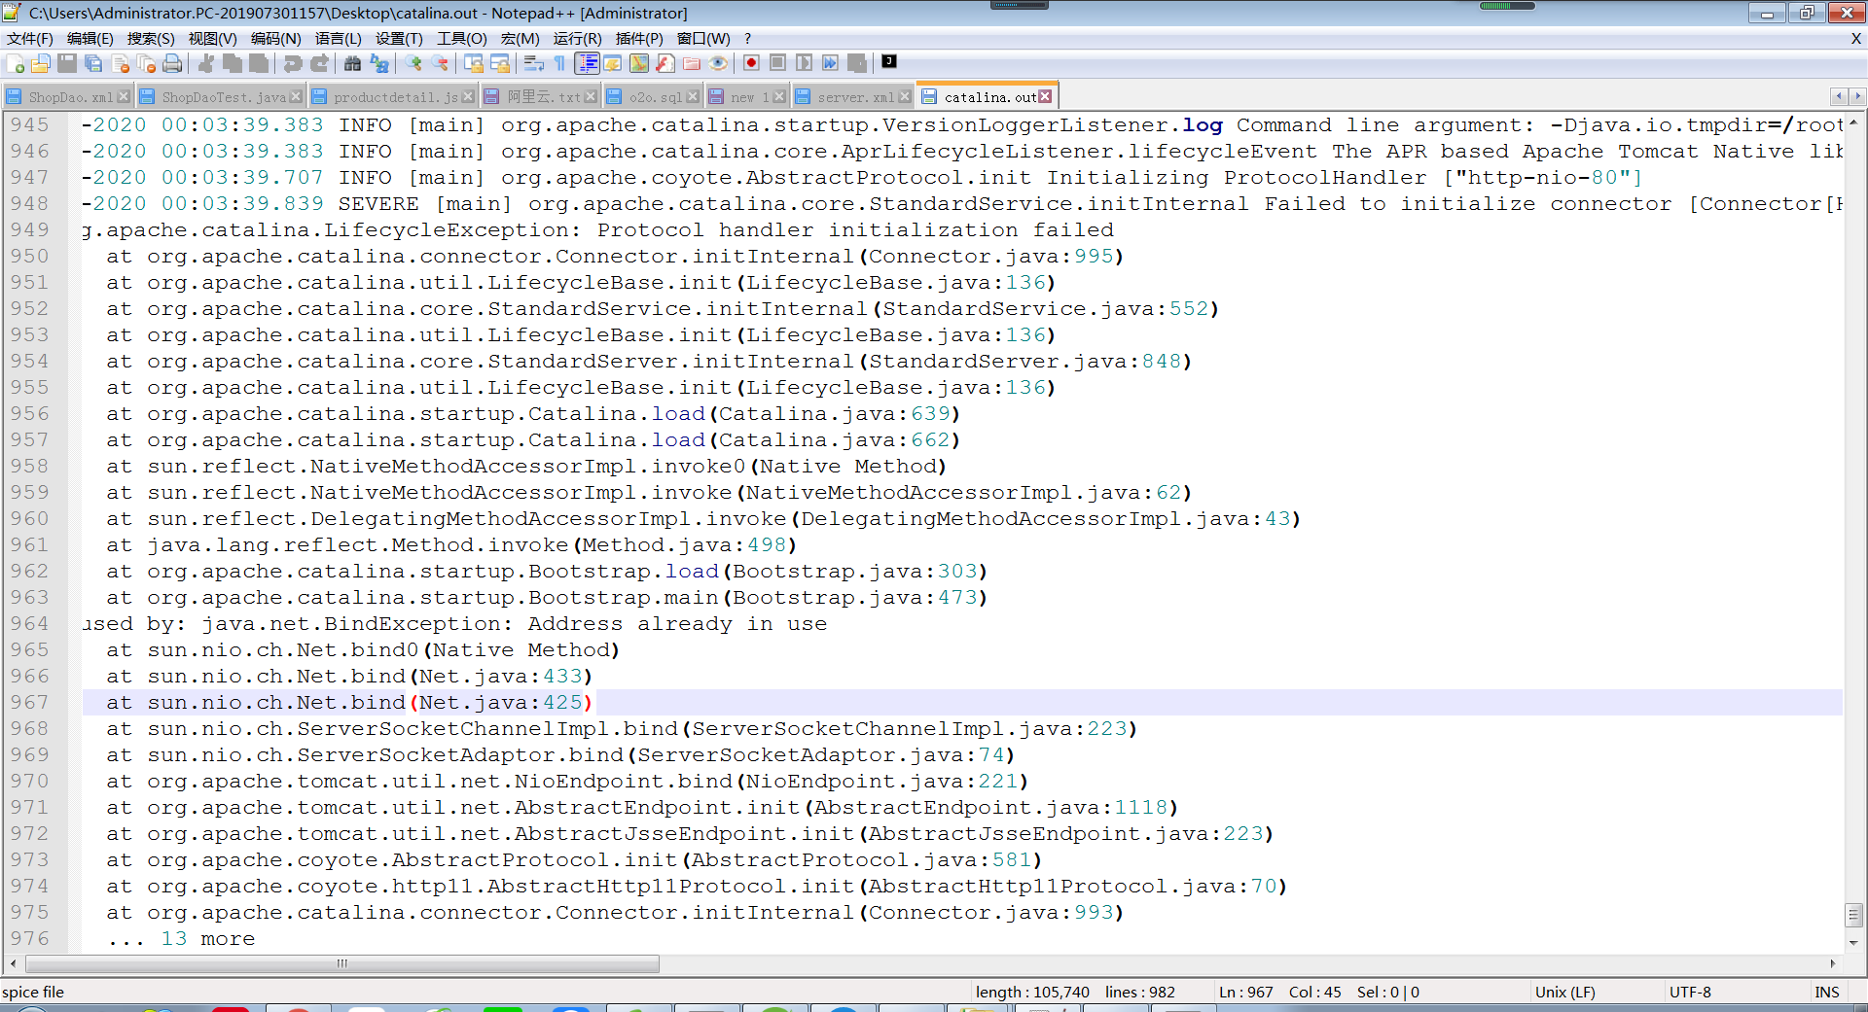Toggle word wrap in the toolbar
This screenshot has width=1868, height=1012.
pyautogui.click(x=534, y=63)
